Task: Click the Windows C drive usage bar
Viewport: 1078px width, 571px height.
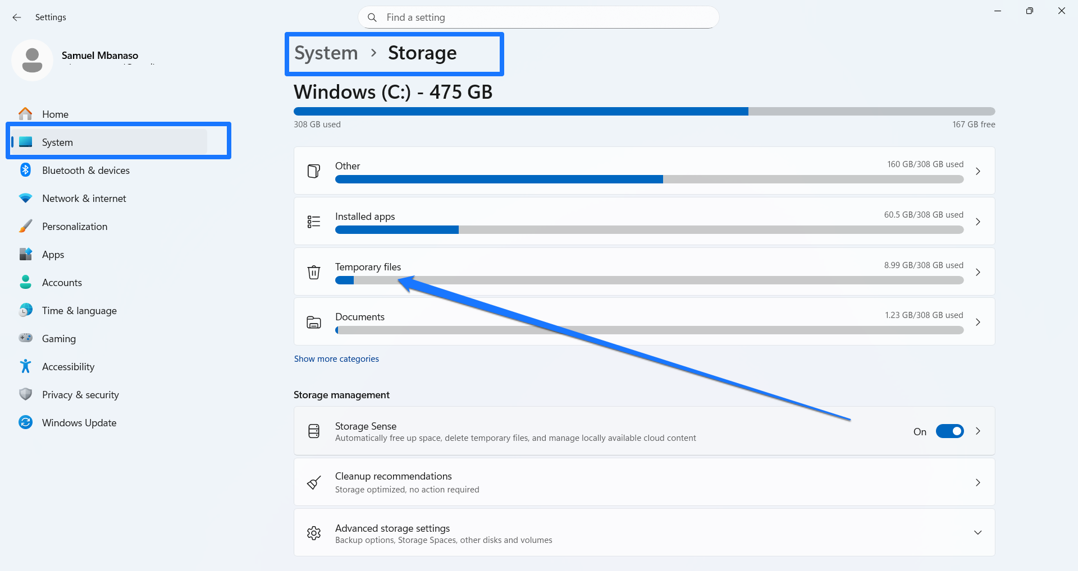Action: pyautogui.click(x=645, y=111)
